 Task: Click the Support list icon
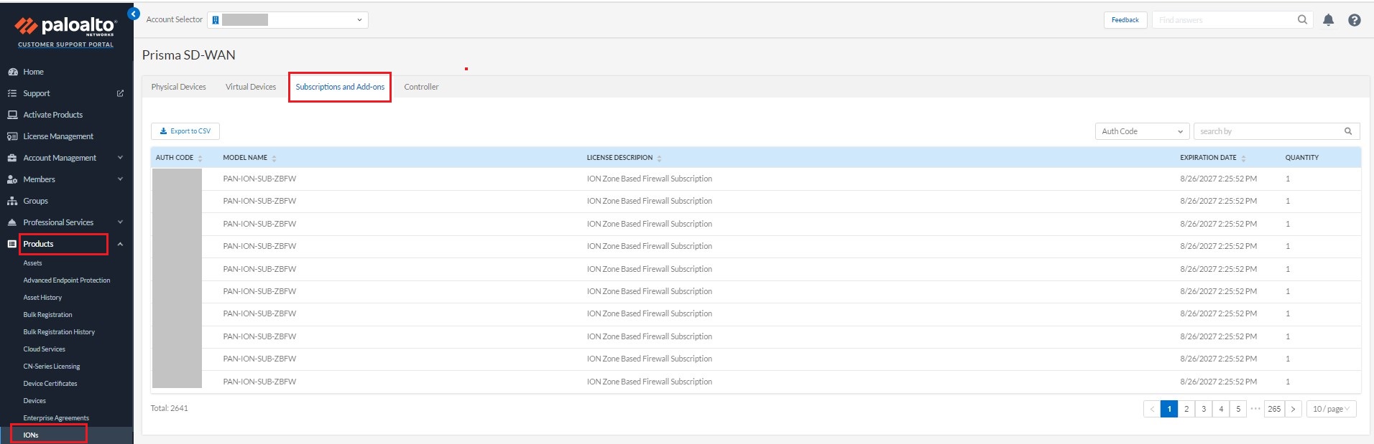click(12, 93)
